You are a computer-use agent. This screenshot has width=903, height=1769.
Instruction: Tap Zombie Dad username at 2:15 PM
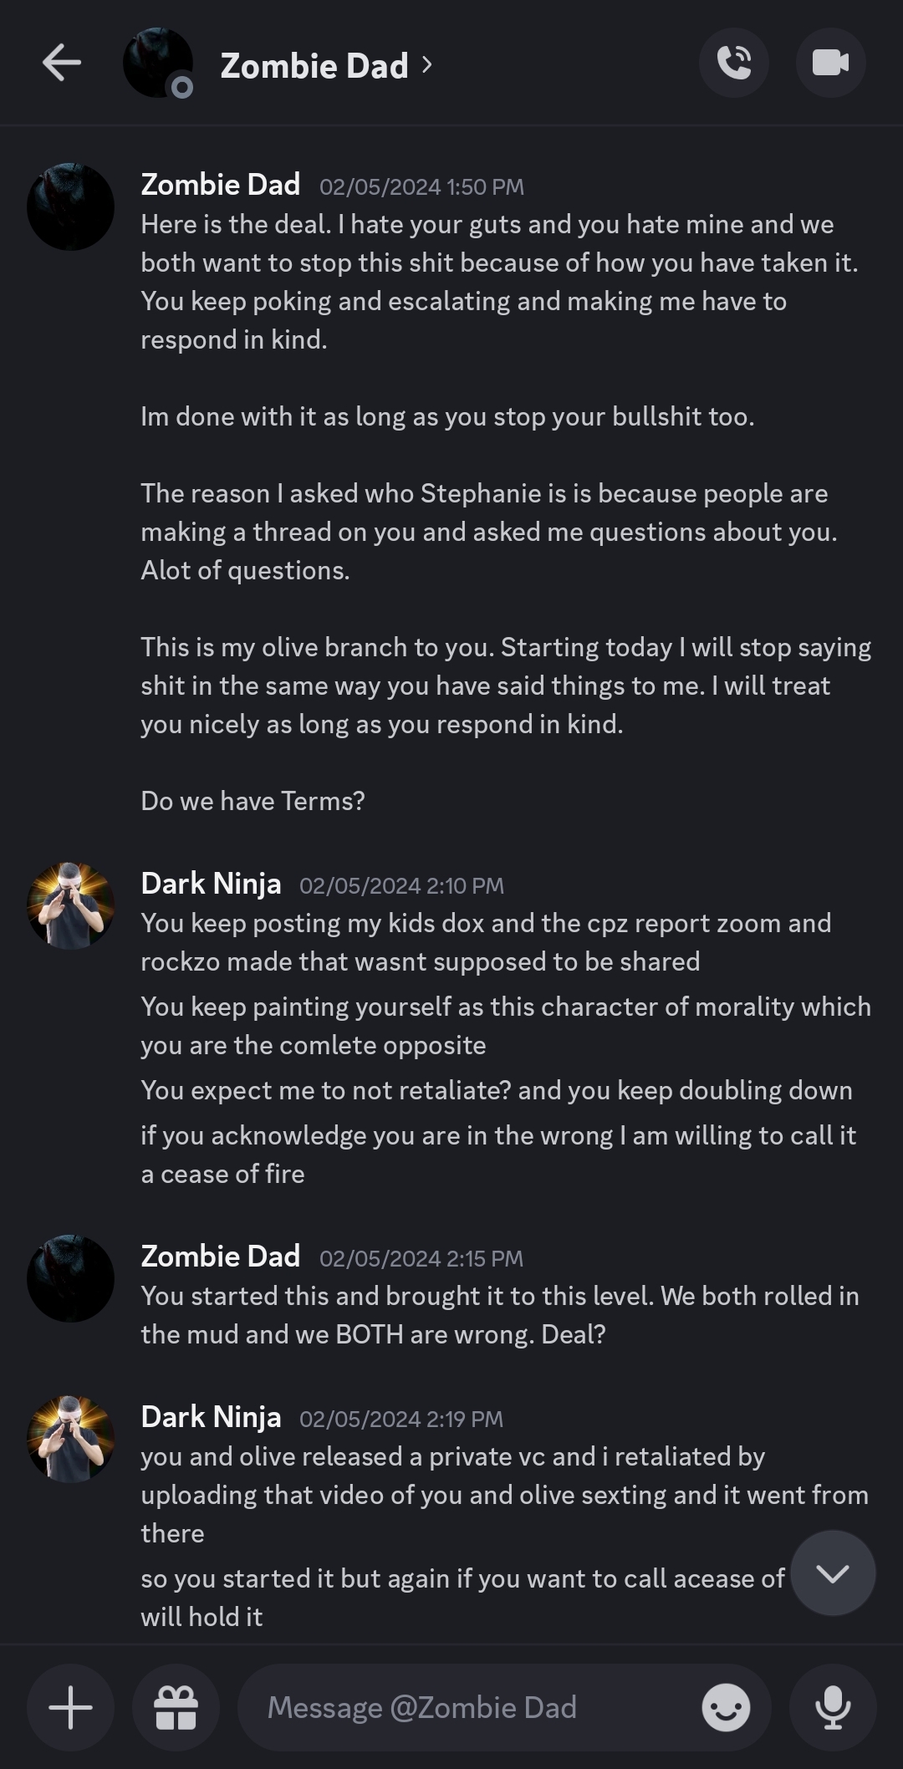[220, 1257]
